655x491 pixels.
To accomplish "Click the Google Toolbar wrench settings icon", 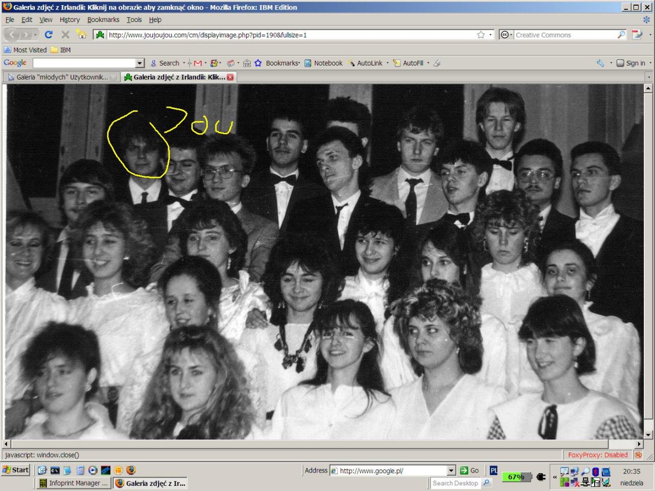I will tap(600, 63).
